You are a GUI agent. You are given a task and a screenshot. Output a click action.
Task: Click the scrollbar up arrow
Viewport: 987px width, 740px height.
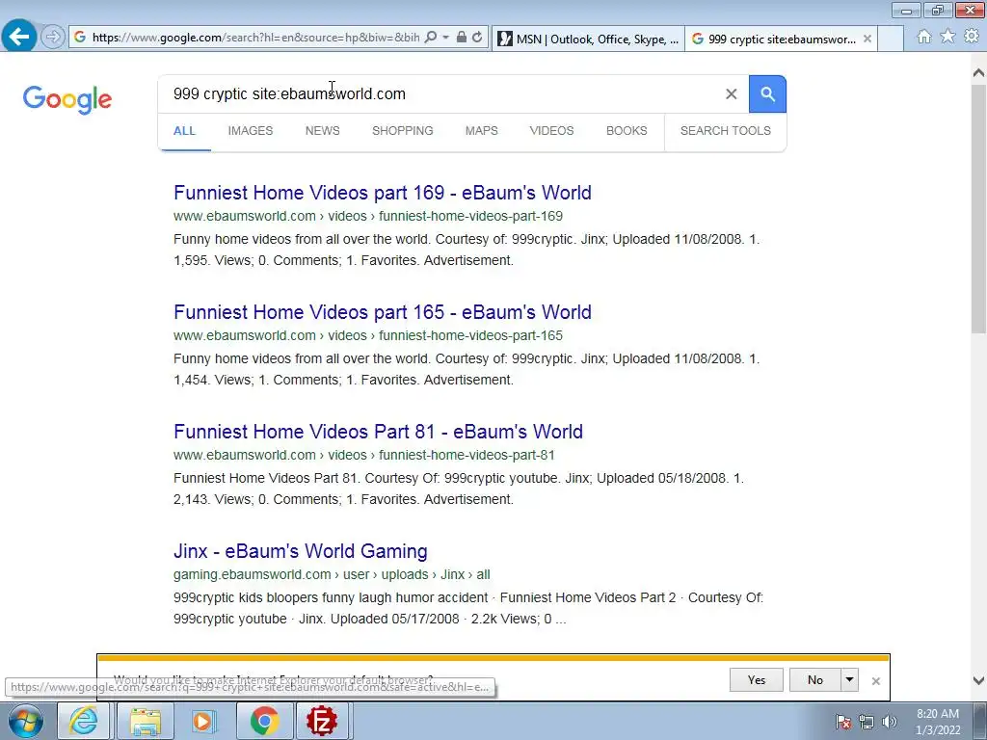(978, 73)
